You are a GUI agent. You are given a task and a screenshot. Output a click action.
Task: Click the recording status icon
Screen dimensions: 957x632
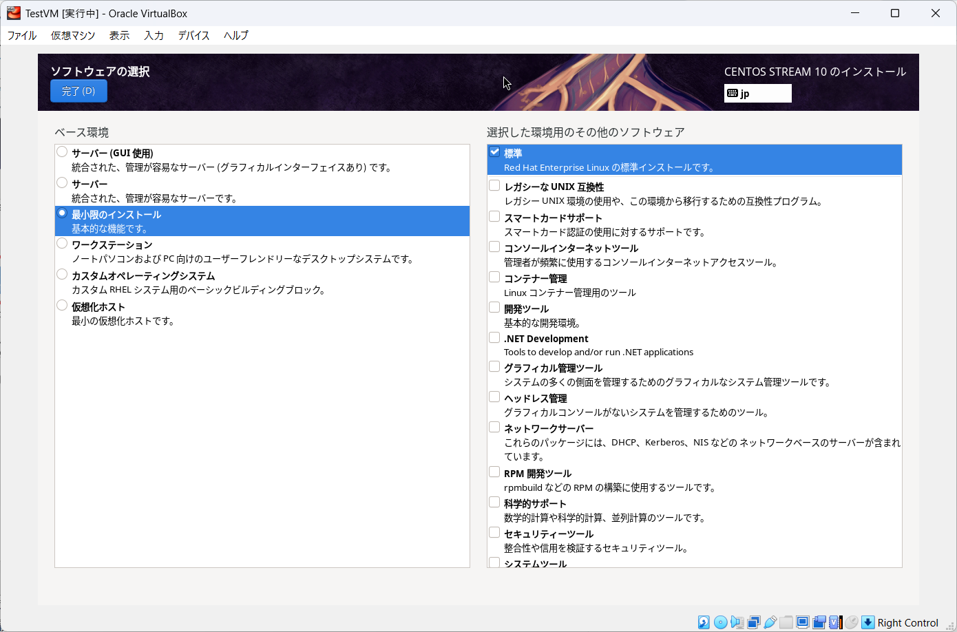pyautogui.click(x=819, y=622)
